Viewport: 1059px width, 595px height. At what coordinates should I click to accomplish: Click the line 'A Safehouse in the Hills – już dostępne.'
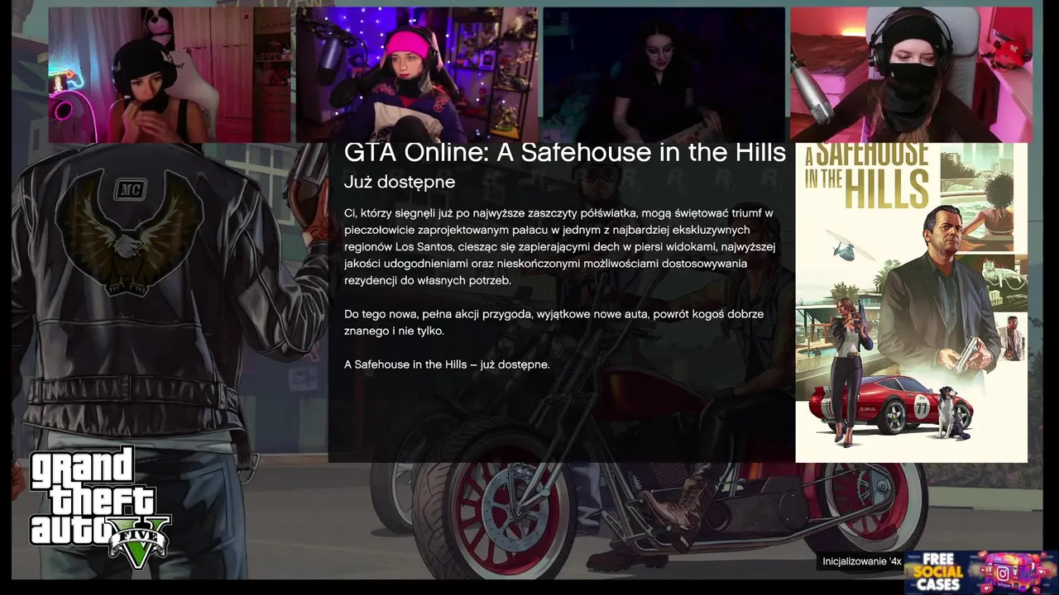[x=447, y=364]
